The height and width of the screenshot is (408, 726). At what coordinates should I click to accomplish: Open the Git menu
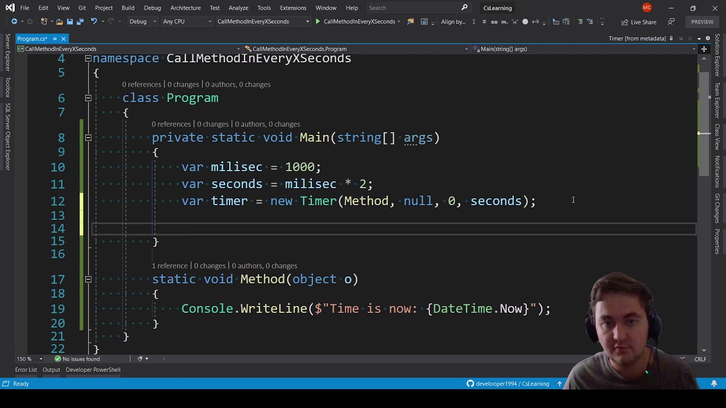(82, 7)
